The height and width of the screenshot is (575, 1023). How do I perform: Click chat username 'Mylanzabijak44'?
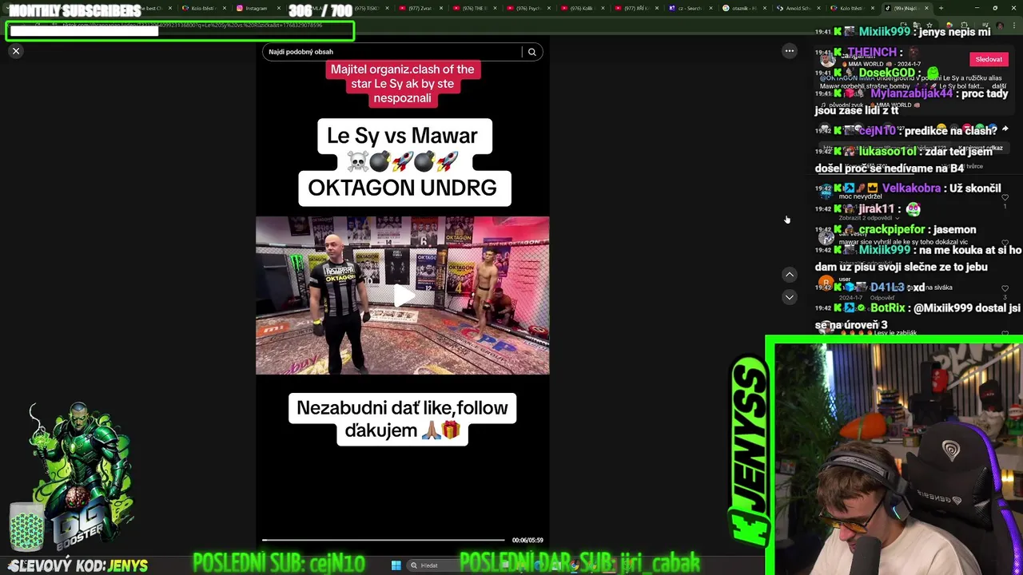click(911, 93)
